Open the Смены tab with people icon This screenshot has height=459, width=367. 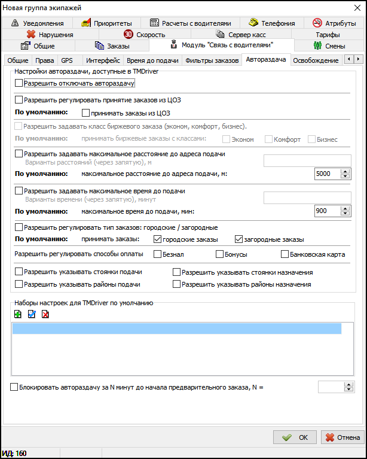pos(329,46)
